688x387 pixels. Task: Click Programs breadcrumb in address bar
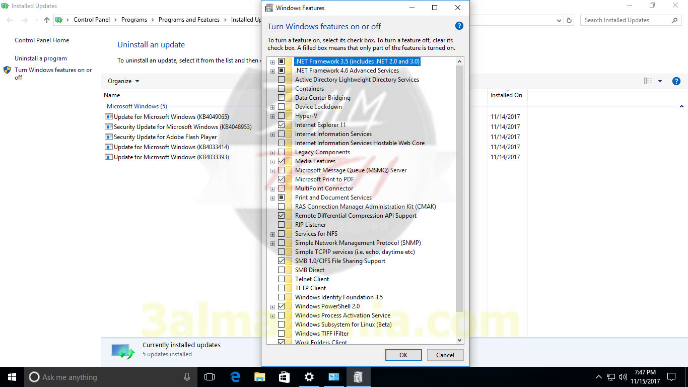click(134, 20)
